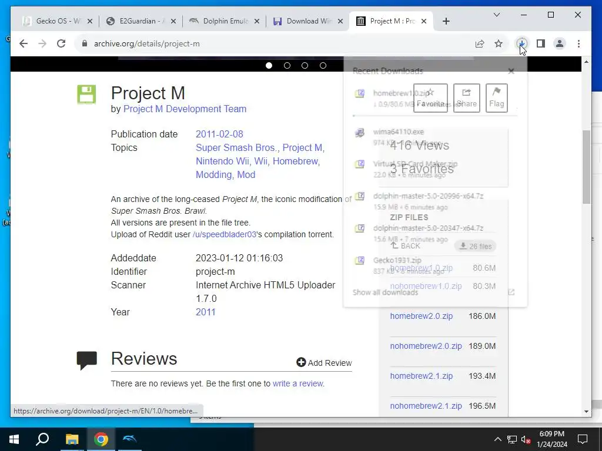Screen dimensions: 602x451
Task: Click the write a review link
Action: (x=298, y=383)
